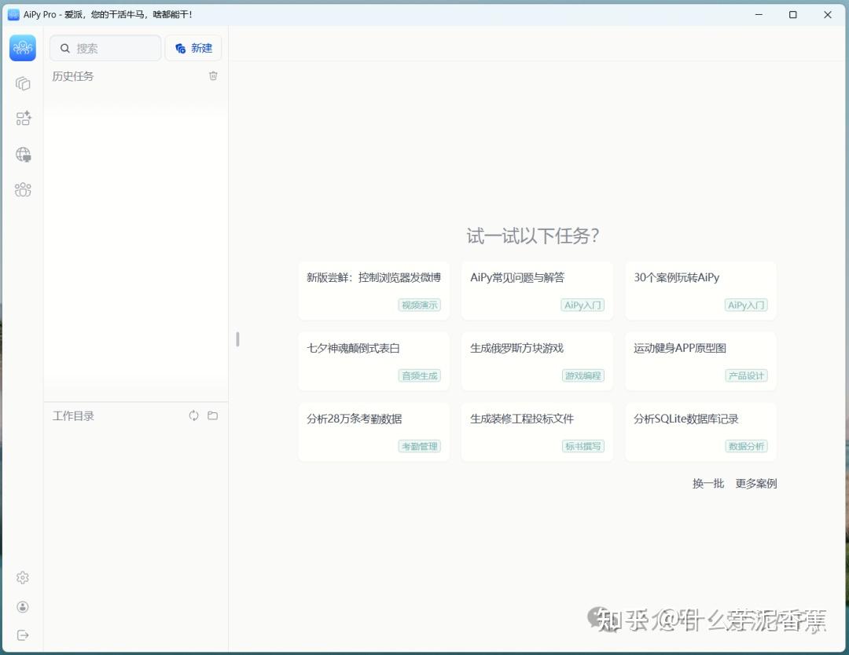
Task: Open user account icon in sidebar
Action: click(23, 607)
